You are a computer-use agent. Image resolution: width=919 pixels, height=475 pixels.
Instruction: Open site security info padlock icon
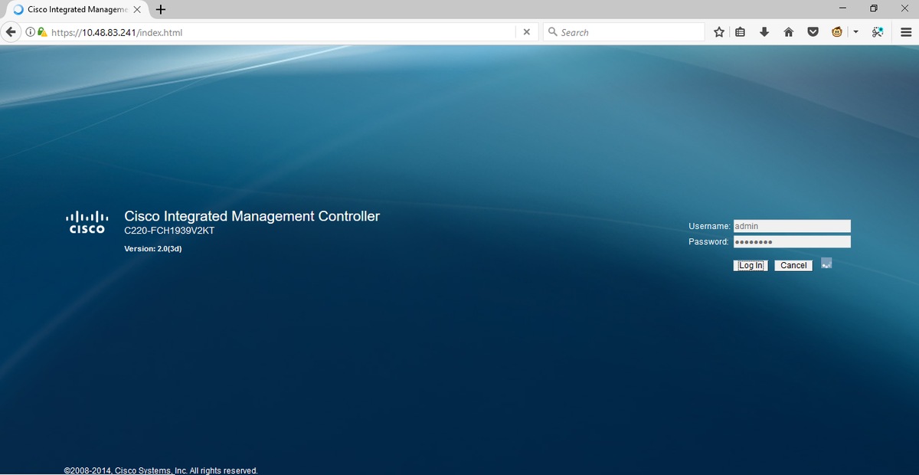click(43, 32)
